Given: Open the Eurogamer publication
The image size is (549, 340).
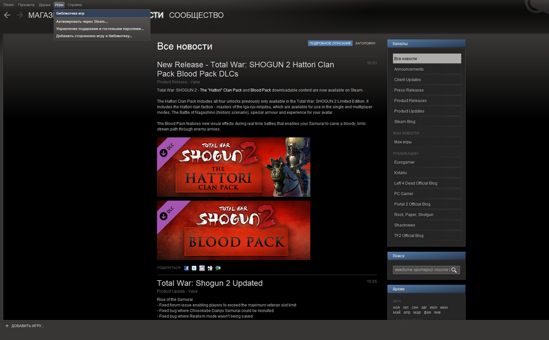Looking at the screenshot, I should [x=427, y=162].
